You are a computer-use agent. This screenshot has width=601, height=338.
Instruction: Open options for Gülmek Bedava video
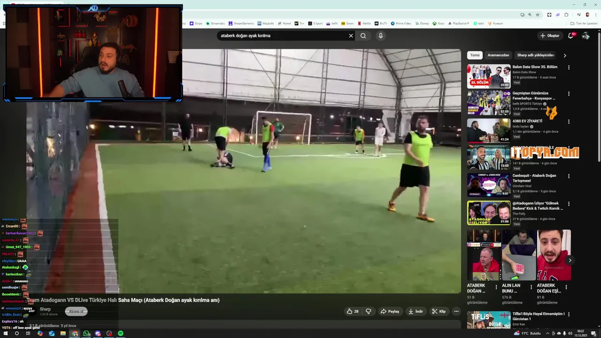click(x=569, y=204)
